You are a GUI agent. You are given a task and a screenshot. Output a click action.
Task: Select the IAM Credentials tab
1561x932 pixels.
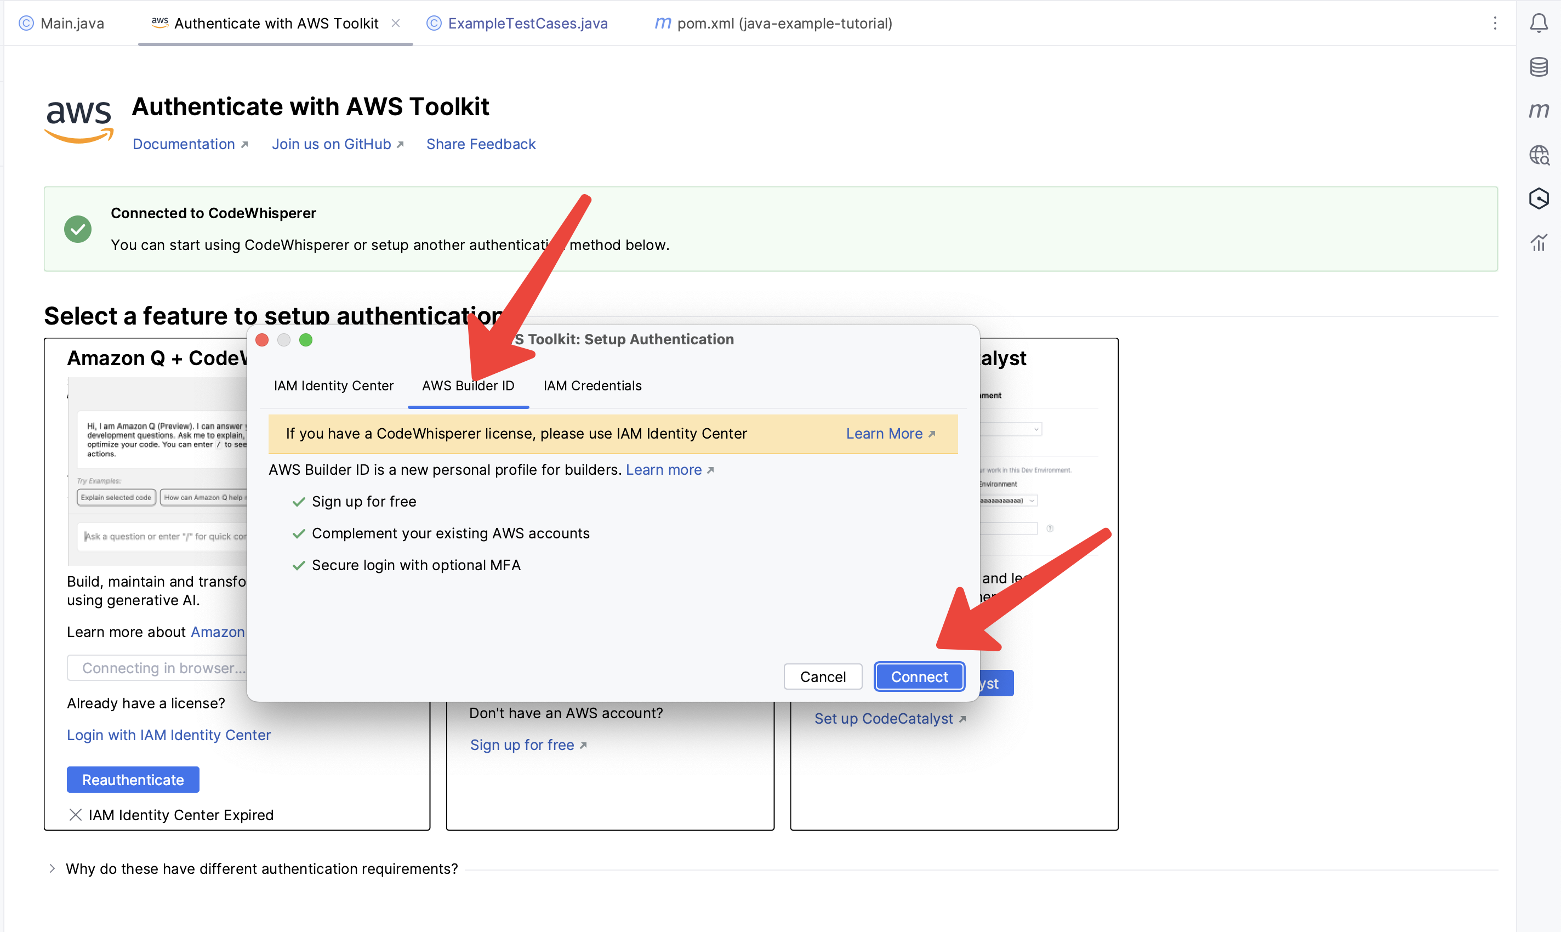592,385
